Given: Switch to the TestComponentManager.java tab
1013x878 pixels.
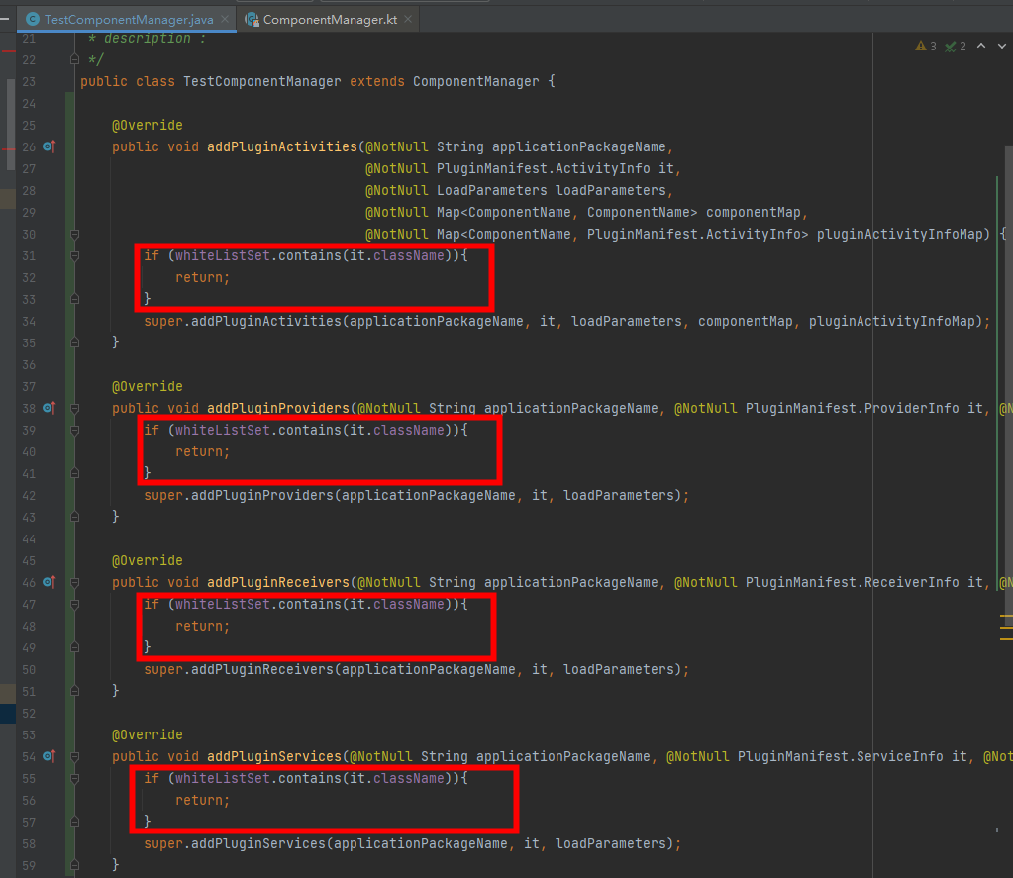Looking at the screenshot, I should 129,18.
